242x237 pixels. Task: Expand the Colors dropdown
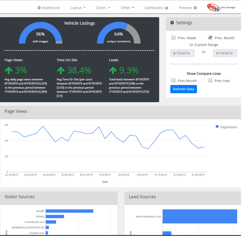tap(103, 8)
